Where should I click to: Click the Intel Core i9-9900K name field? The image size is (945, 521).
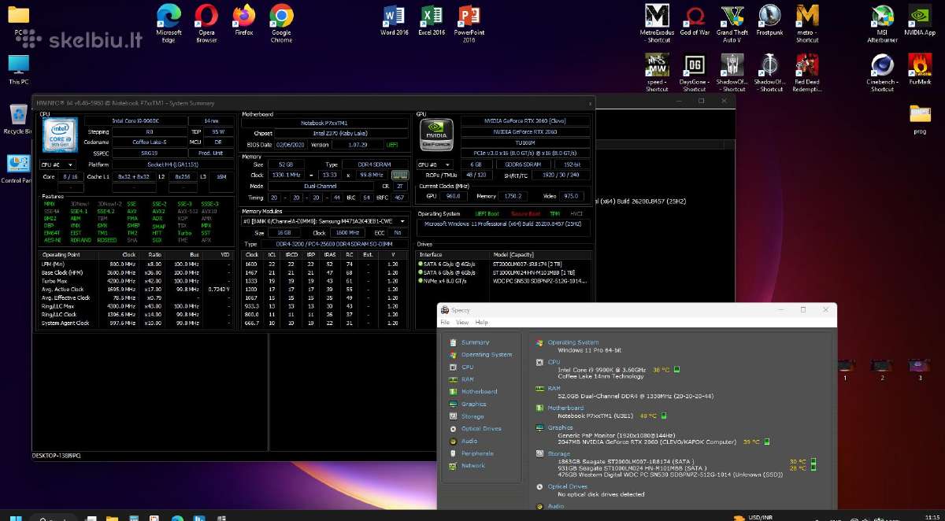click(x=135, y=120)
